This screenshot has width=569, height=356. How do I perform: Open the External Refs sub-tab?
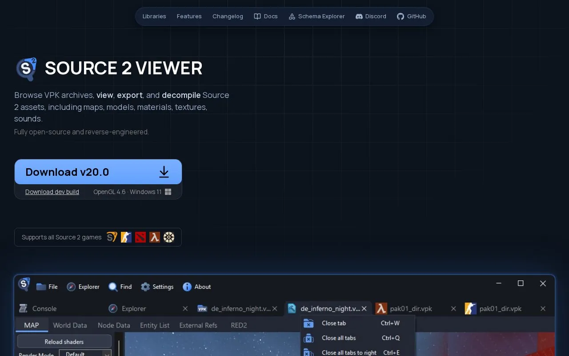[x=198, y=325]
